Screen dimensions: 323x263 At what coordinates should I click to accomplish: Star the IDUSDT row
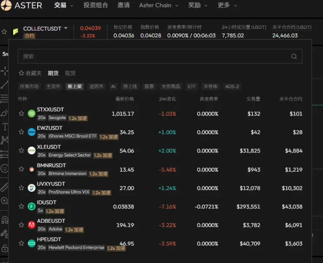21,206
